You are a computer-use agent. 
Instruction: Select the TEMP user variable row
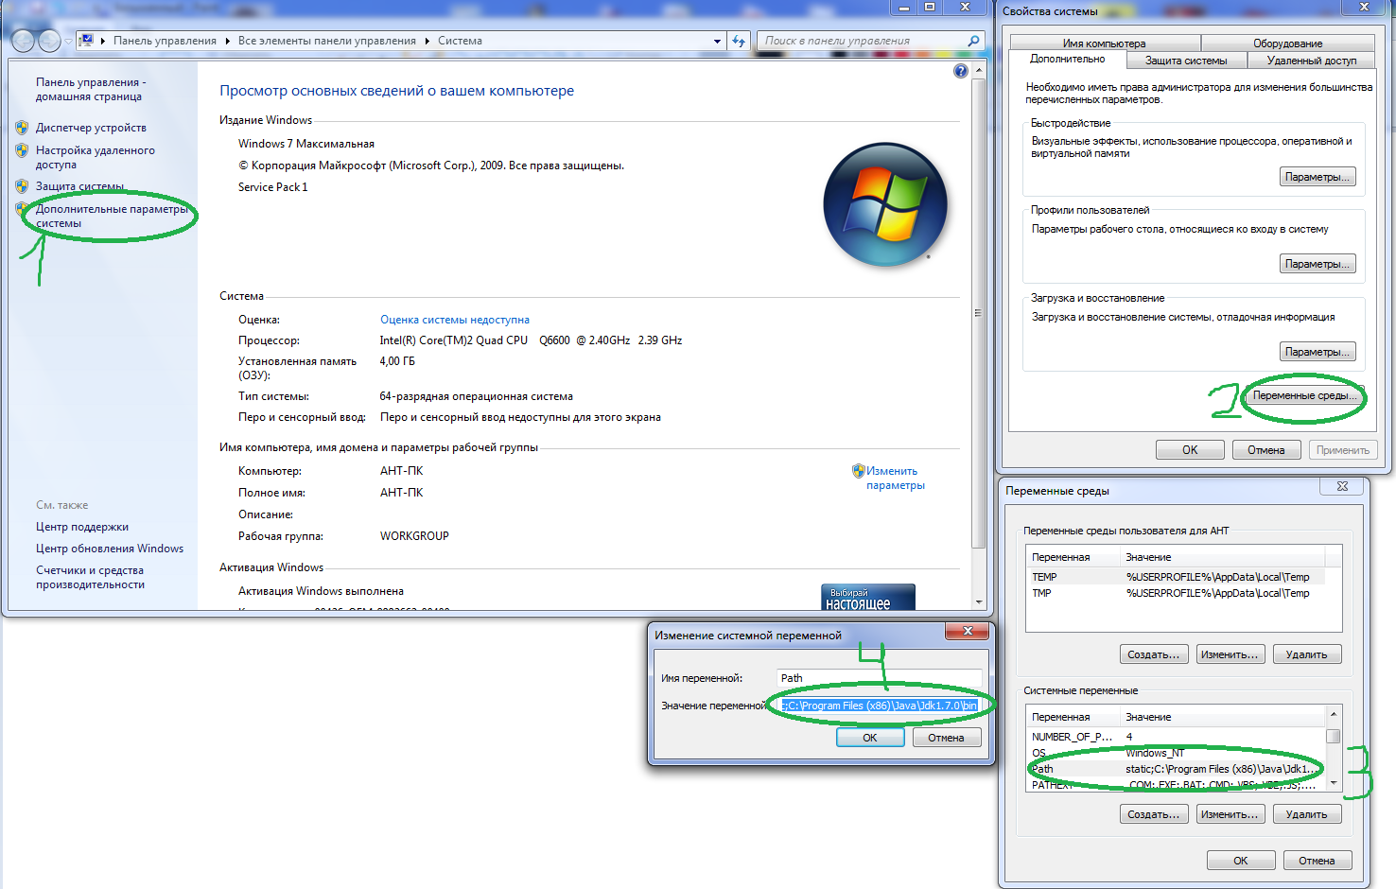[1176, 577]
